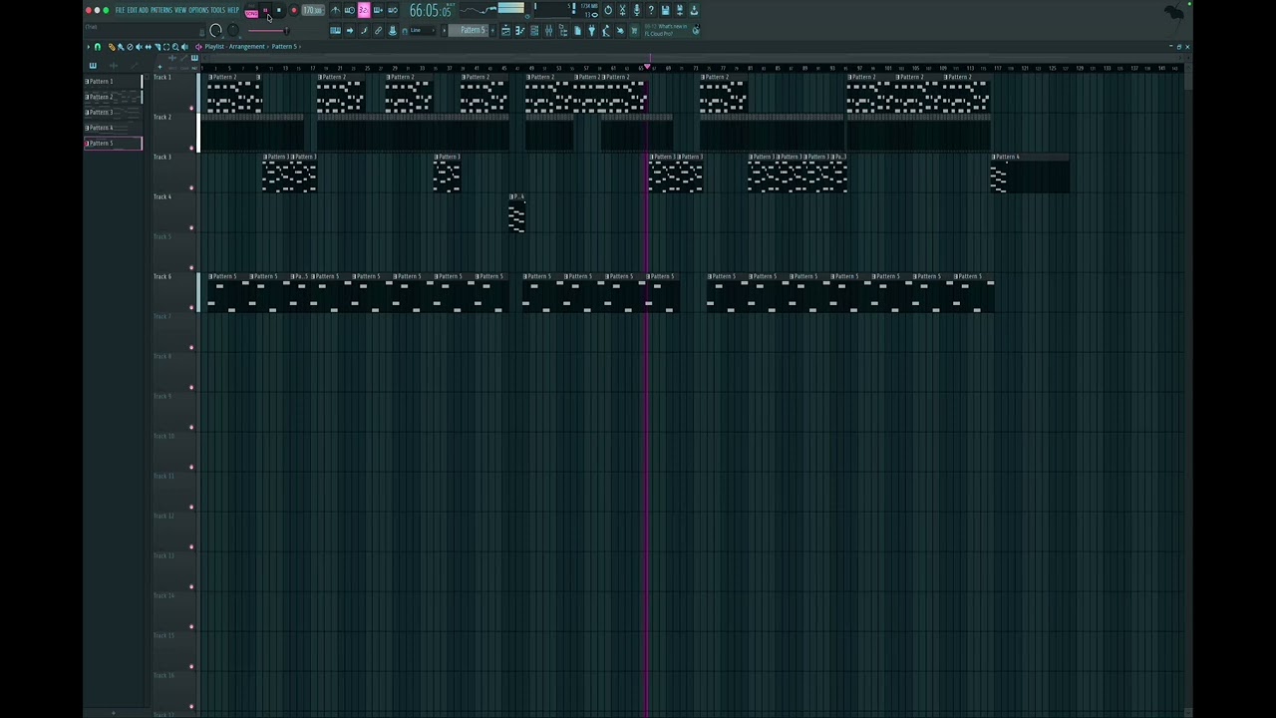Image resolution: width=1276 pixels, height=718 pixels.
Task: Click the microphone one-click recording icon
Action: 636,10
